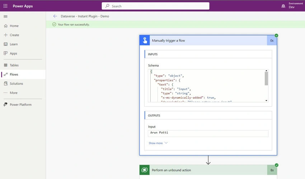
Task: Click the Search input box
Action: [x=155, y=6]
